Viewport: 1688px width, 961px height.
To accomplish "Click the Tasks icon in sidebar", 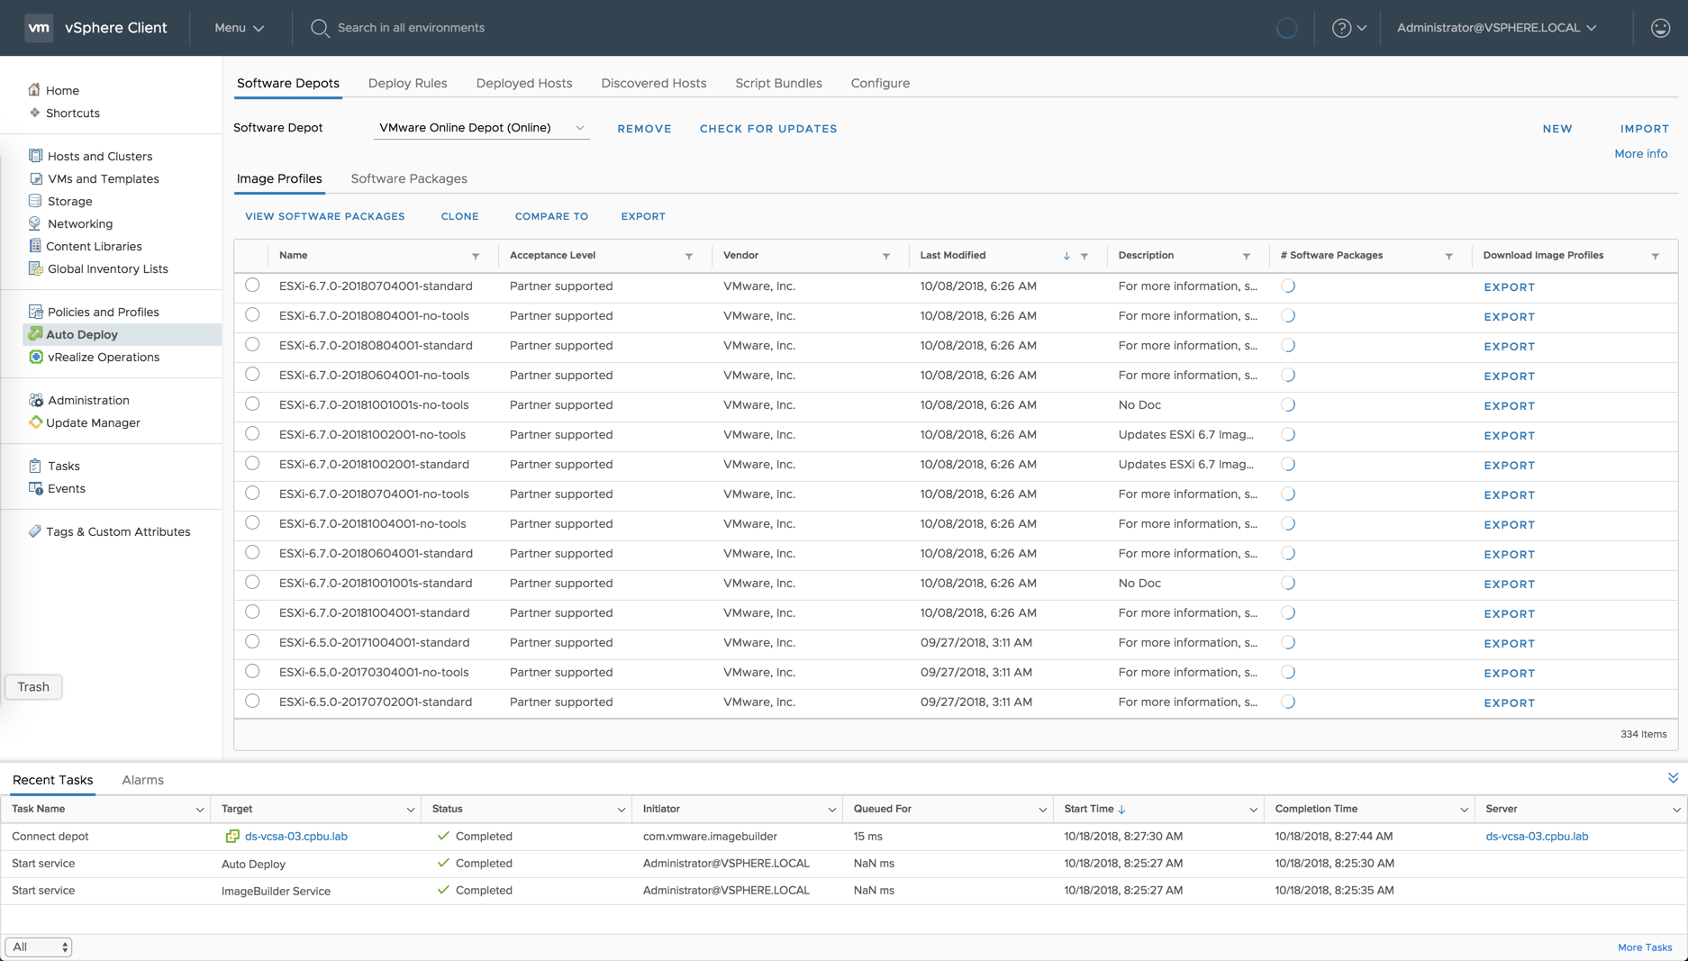I will tap(35, 466).
